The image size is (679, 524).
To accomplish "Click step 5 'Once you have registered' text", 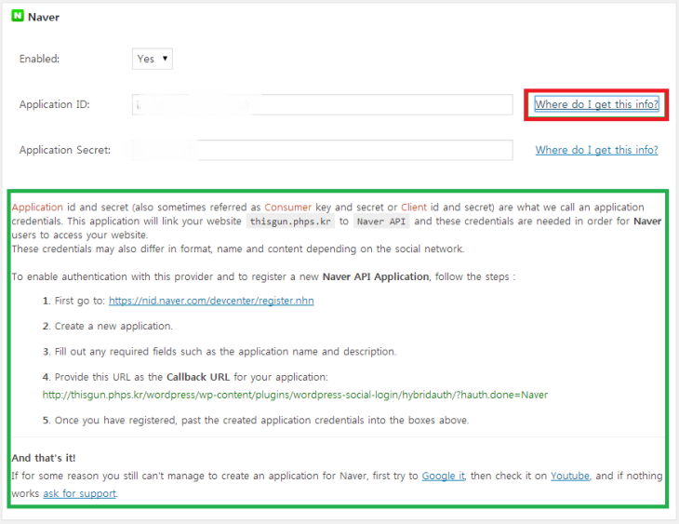I will point(261,420).
